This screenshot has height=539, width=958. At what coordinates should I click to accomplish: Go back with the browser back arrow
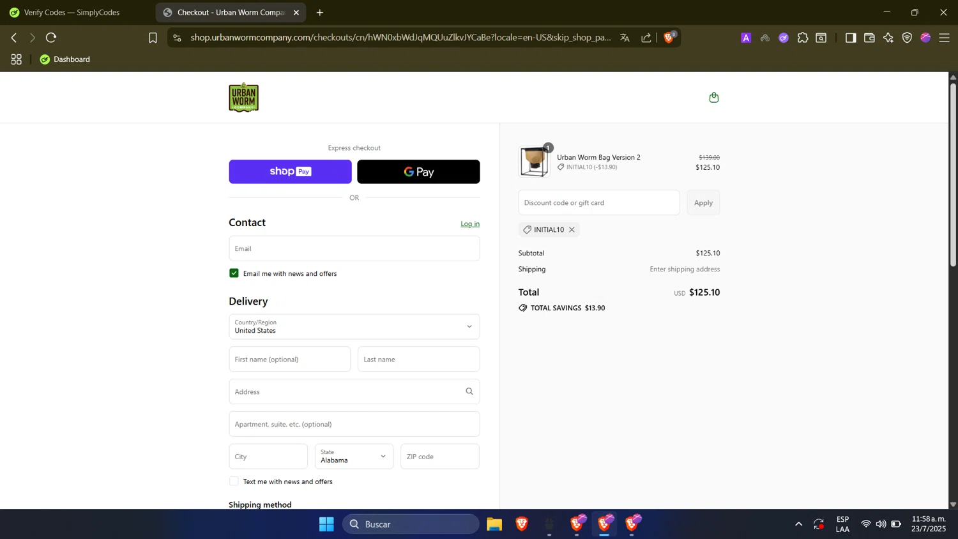[14, 38]
